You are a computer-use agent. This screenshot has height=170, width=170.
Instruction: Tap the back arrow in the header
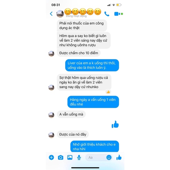click(x=51, y=14)
